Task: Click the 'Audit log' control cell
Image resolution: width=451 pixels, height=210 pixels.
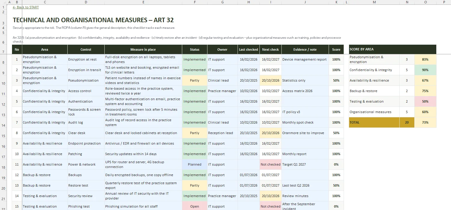Action: [86, 122]
